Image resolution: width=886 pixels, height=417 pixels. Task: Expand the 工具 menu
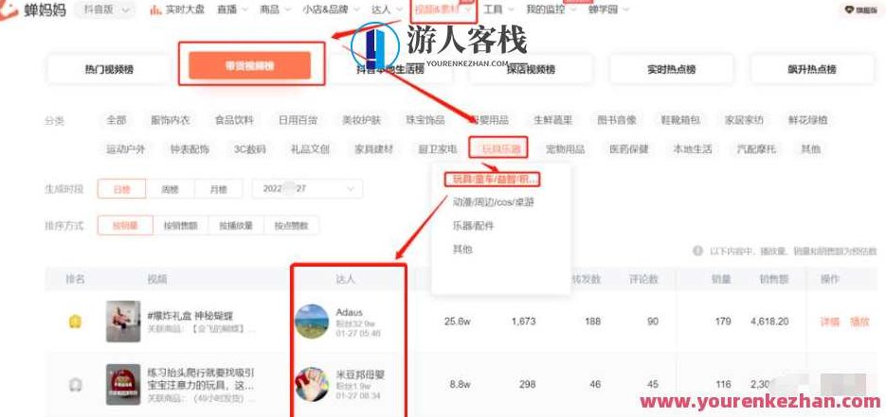coord(498,10)
